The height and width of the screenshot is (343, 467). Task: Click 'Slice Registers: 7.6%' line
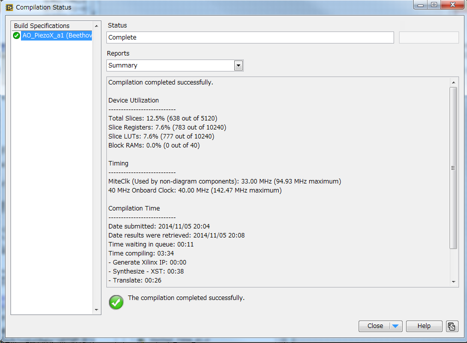pos(167,127)
